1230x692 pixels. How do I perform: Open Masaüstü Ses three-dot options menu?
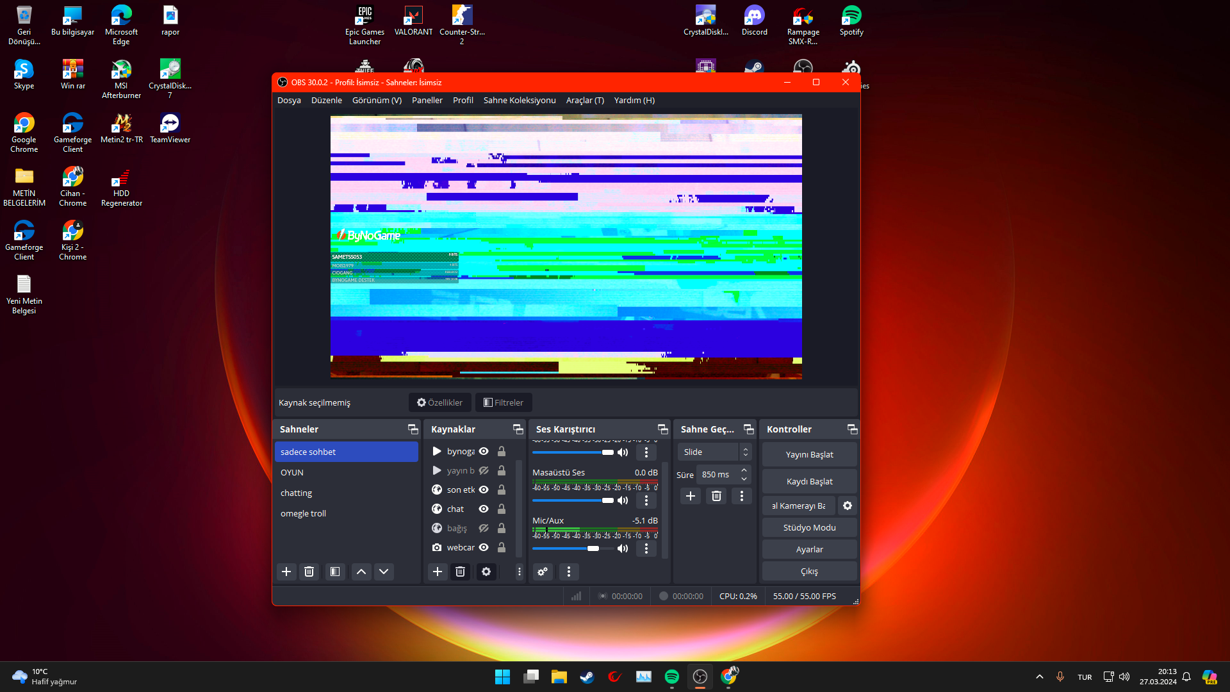coord(646,500)
